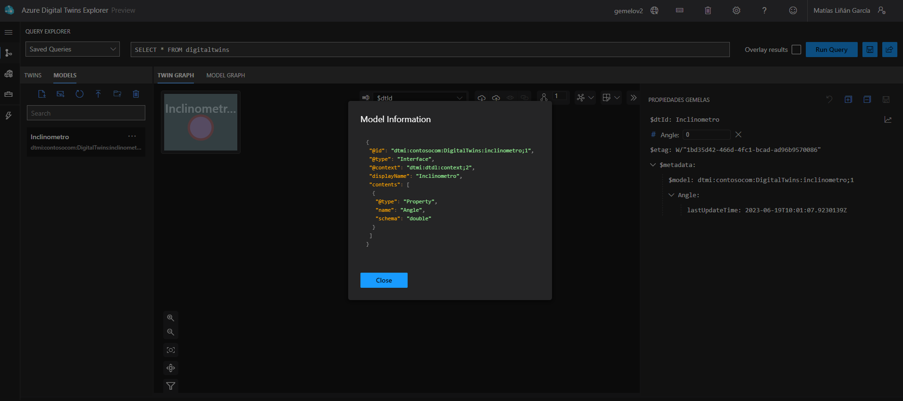This screenshot has width=903, height=401.
Task: Switch to the TWIN GRAPH tab
Action: tap(176, 75)
